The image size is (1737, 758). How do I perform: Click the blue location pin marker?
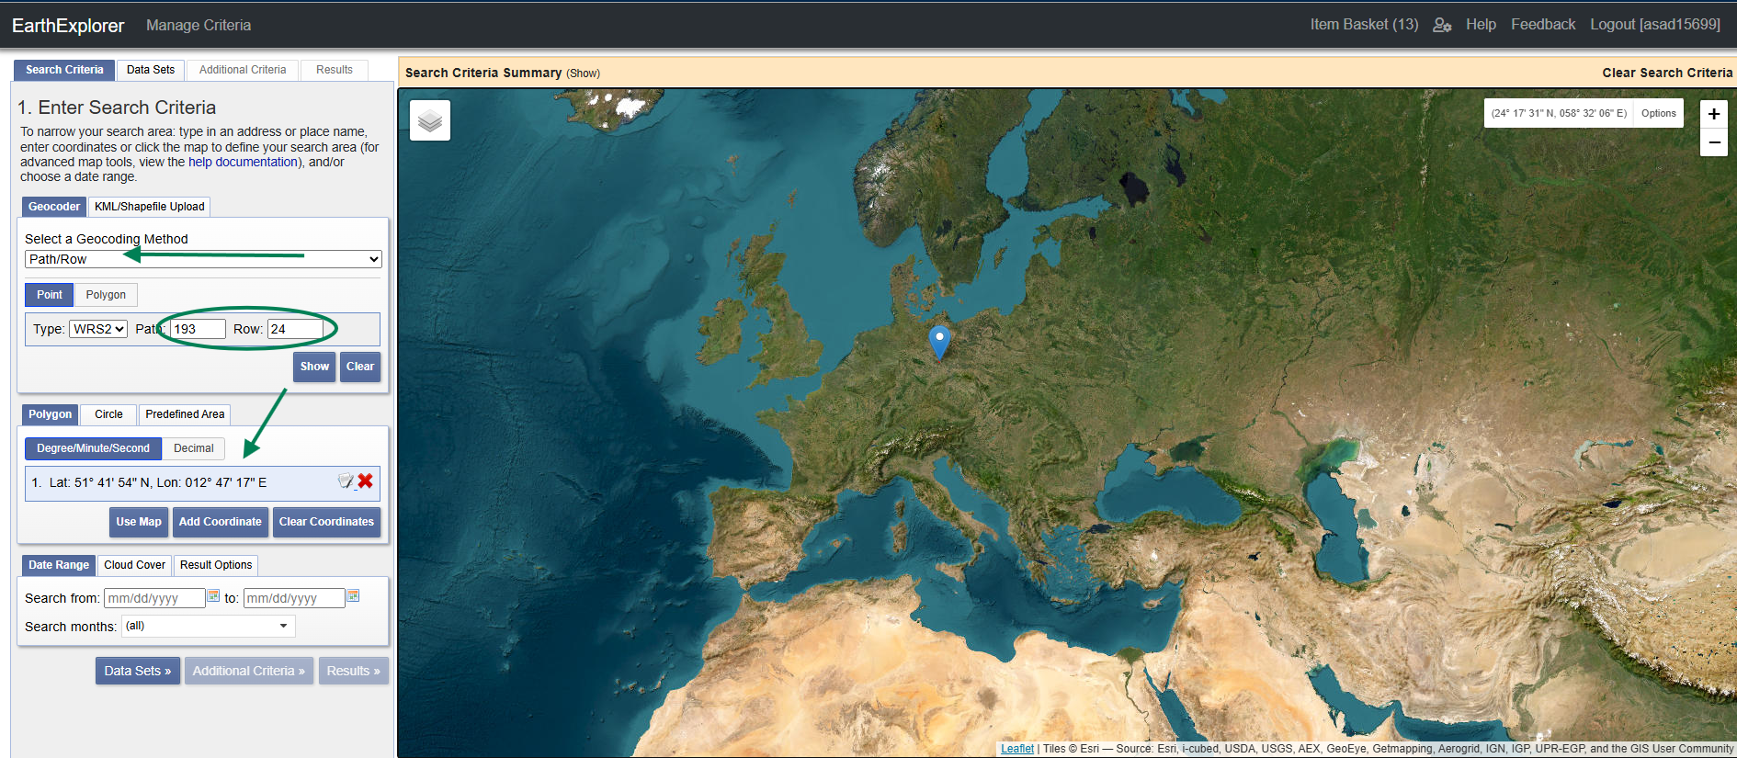tap(939, 340)
